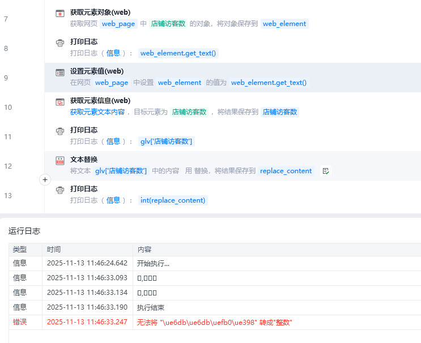Click the get element info icon in step 10
The image size is (421, 343).
[x=60, y=102]
